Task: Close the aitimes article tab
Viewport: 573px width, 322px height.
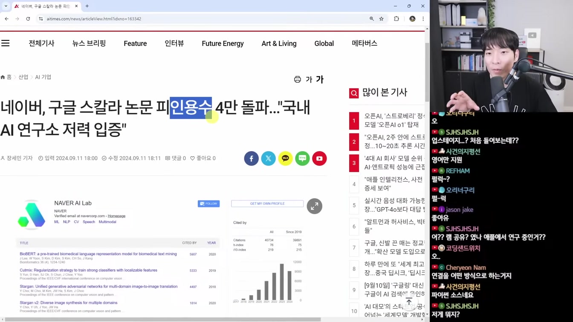Action: tap(76, 6)
